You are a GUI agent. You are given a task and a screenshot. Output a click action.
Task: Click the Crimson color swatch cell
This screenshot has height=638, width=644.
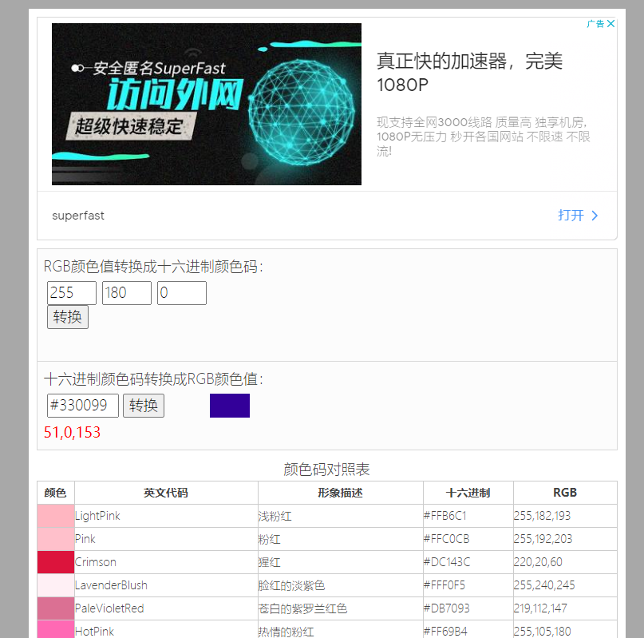[x=56, y=562]
